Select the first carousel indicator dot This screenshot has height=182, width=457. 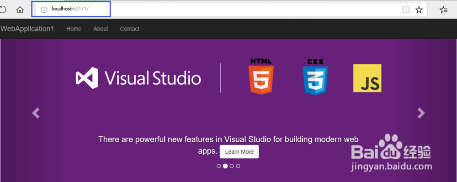pyautogui.click(x=219, y=166)
